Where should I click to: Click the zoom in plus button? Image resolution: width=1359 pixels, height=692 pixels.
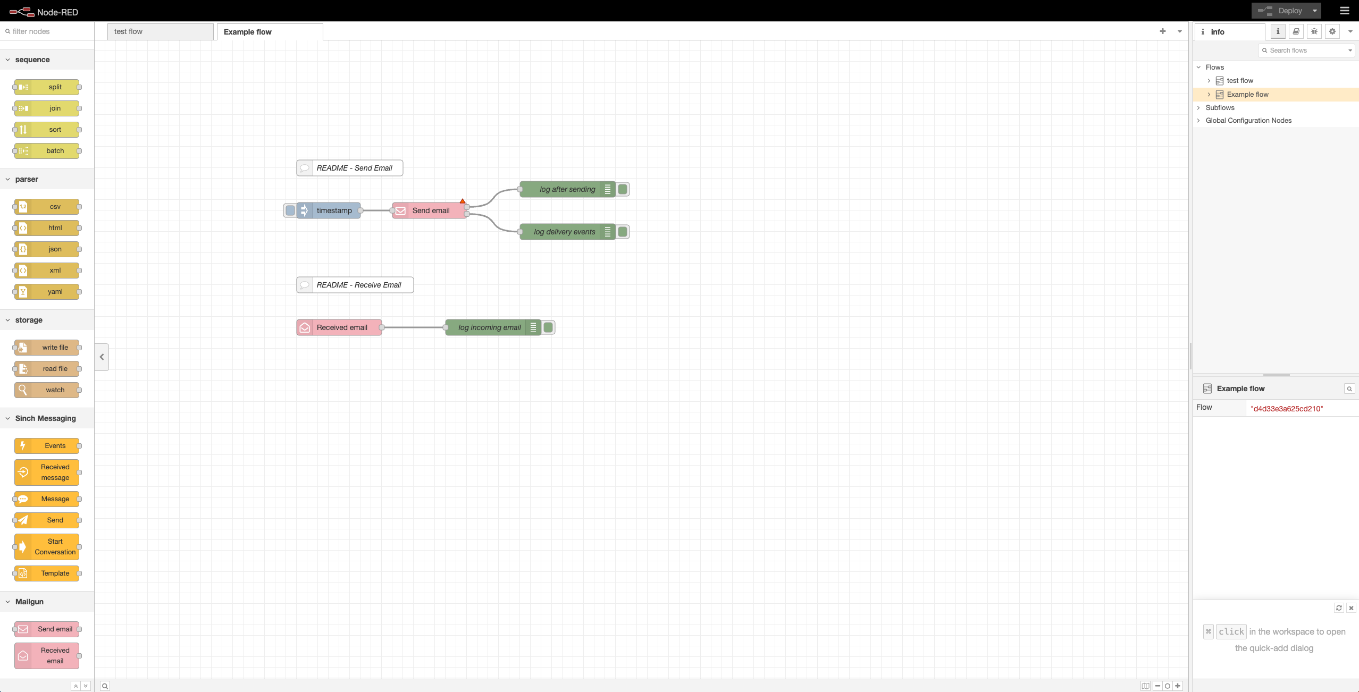1178,686
